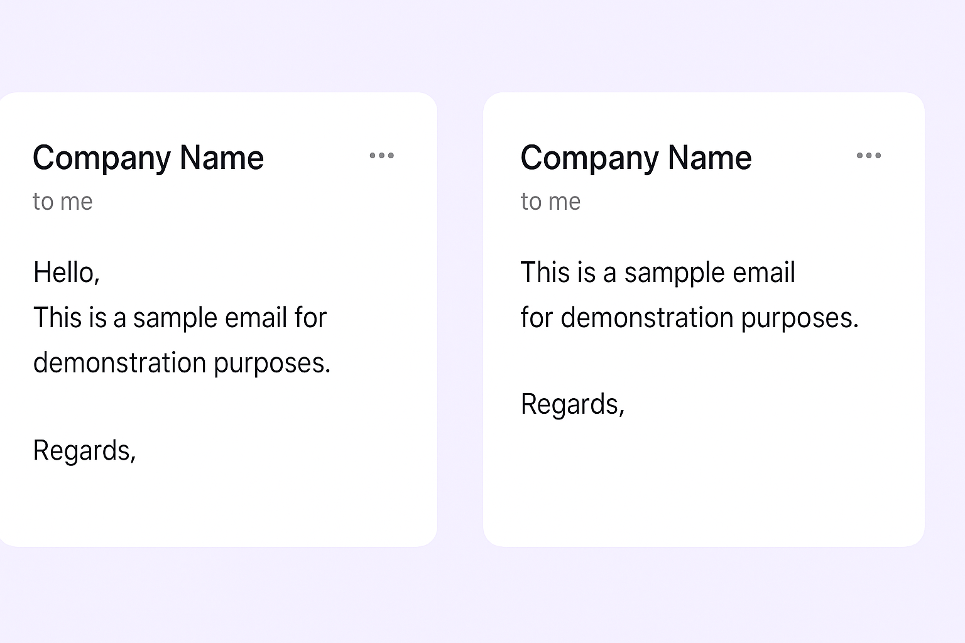Click 'Regards,' in the 'sampple' email
The image size is (965, 643).
[x=572, y=404]
